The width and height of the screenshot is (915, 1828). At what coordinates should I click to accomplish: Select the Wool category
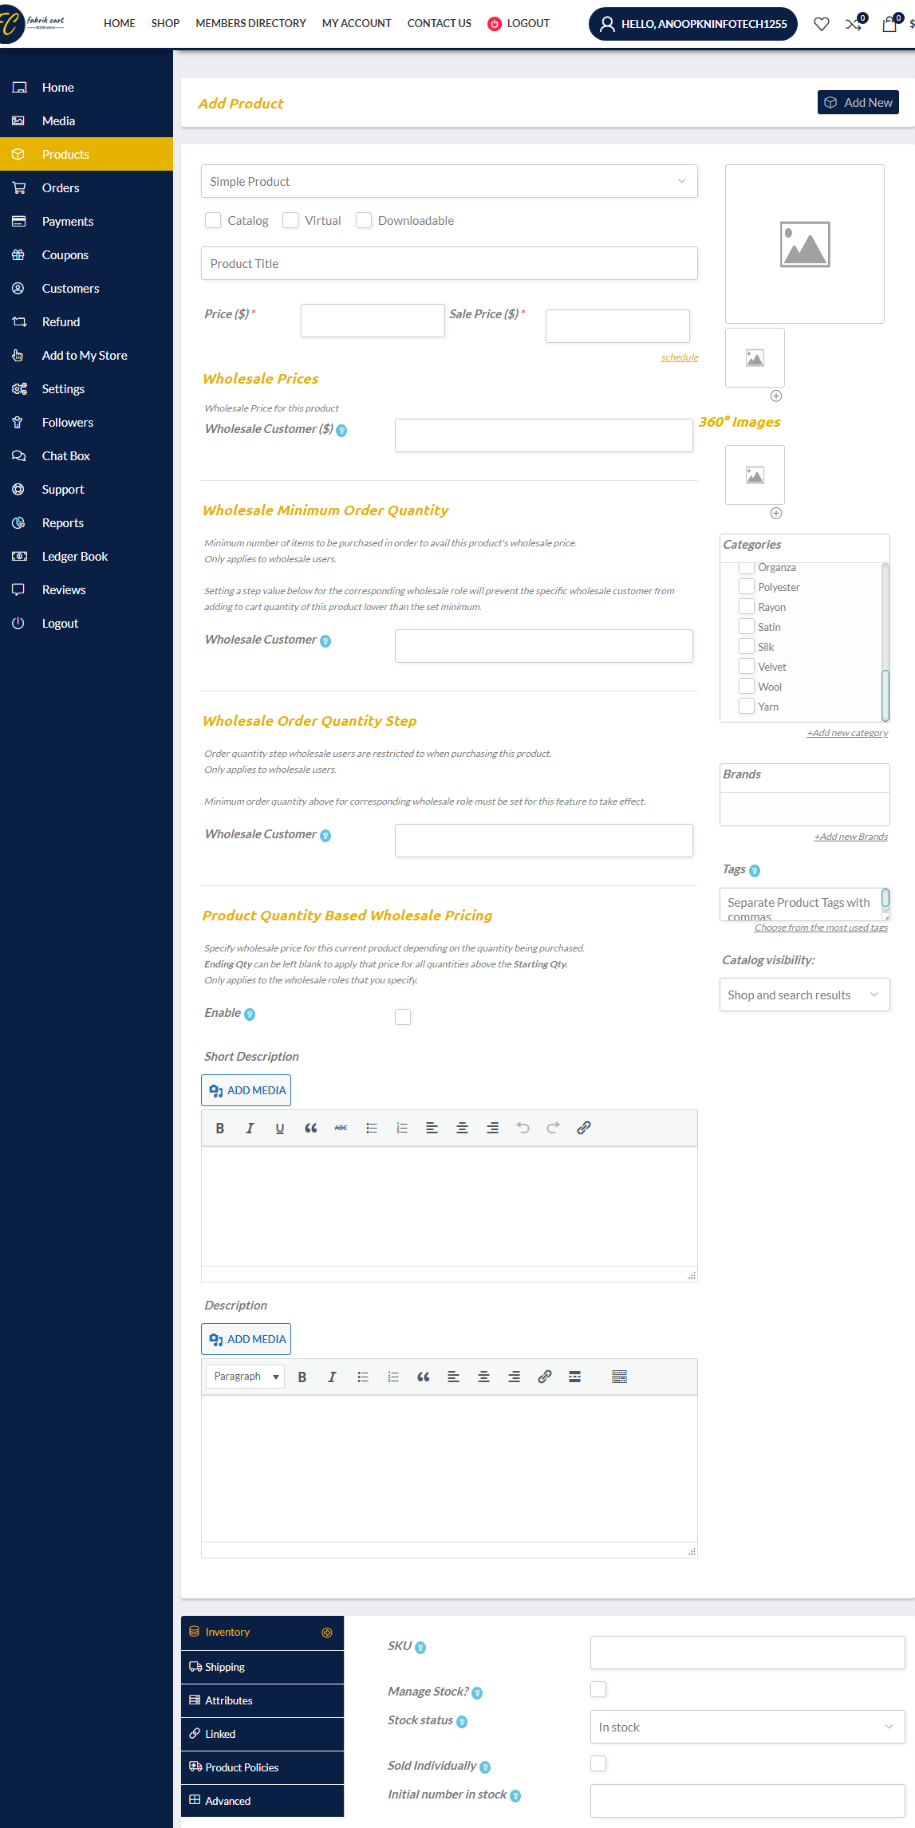[x=747, y=686]
